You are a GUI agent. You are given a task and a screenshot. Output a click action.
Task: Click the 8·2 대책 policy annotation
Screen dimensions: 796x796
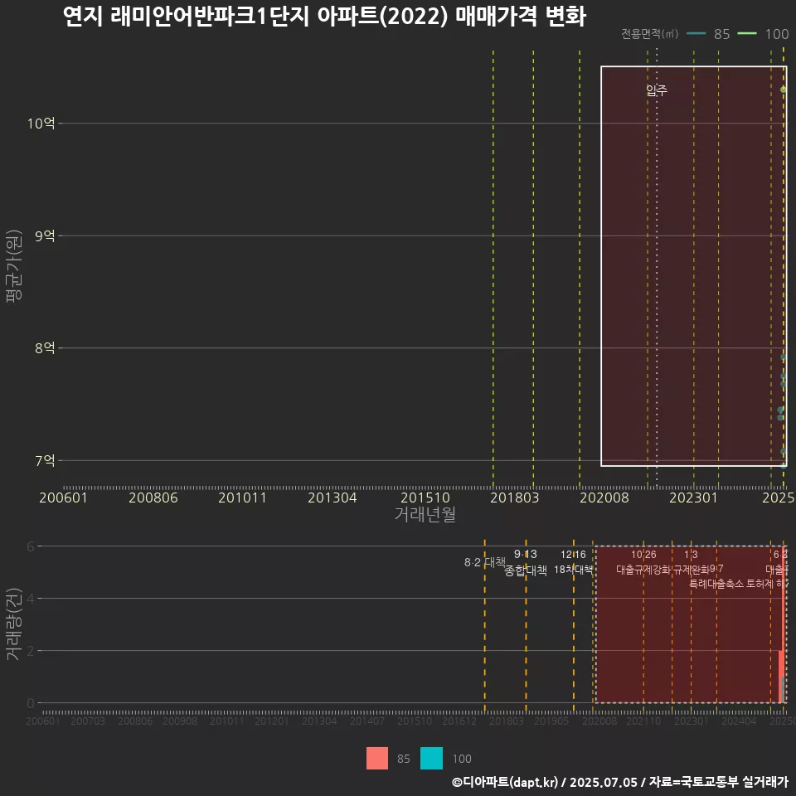click(x=485, y=562)
